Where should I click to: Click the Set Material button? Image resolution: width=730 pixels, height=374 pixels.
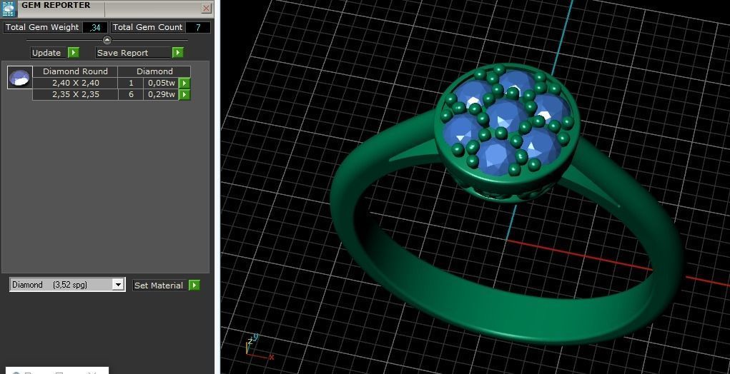click(x=159, y=285)
